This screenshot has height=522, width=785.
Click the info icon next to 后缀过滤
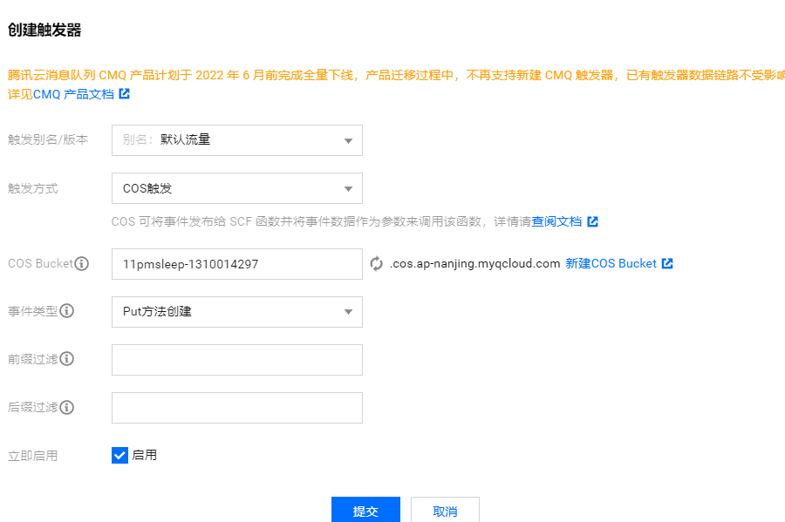[x=66, y=408]
